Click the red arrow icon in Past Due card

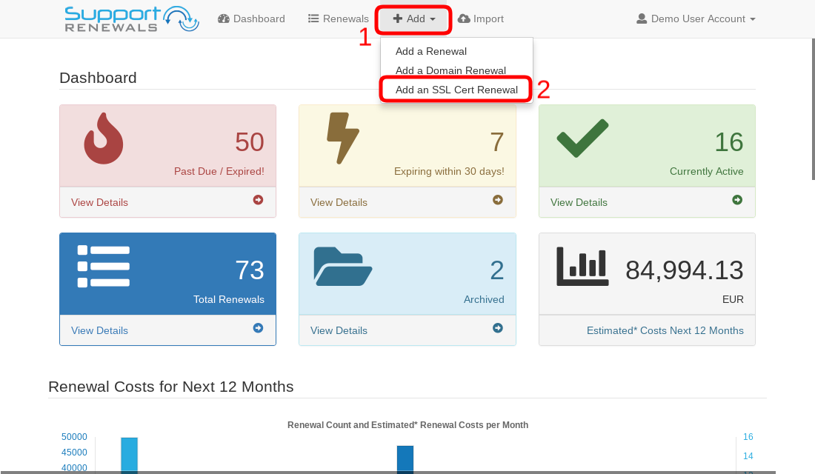(258, 200)
